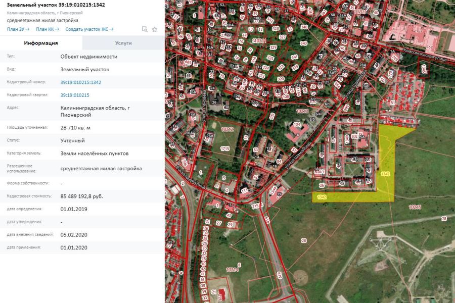Click parcel 329 on the map
Screen dimensions: 455x303
coord(273,47)
